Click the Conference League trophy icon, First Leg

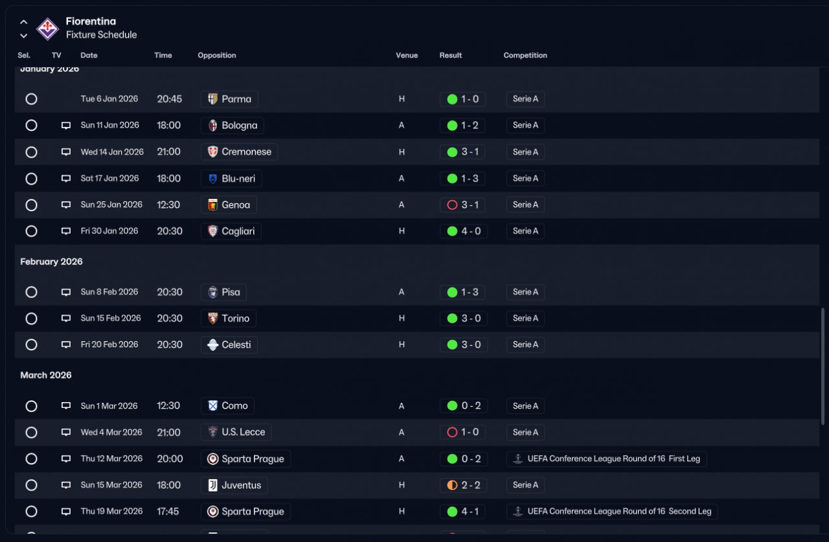point(517,458)
